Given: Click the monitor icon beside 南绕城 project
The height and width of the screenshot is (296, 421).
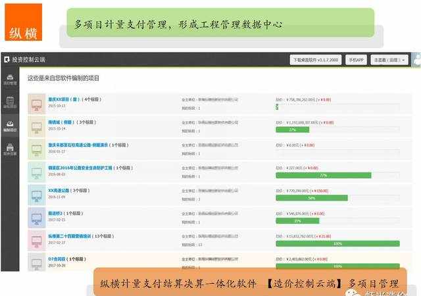Looking at the screenshot, I should tap(36, 126).
